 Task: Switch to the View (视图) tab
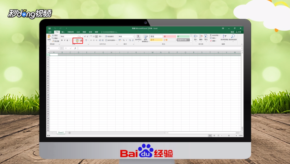pos(96,32)
